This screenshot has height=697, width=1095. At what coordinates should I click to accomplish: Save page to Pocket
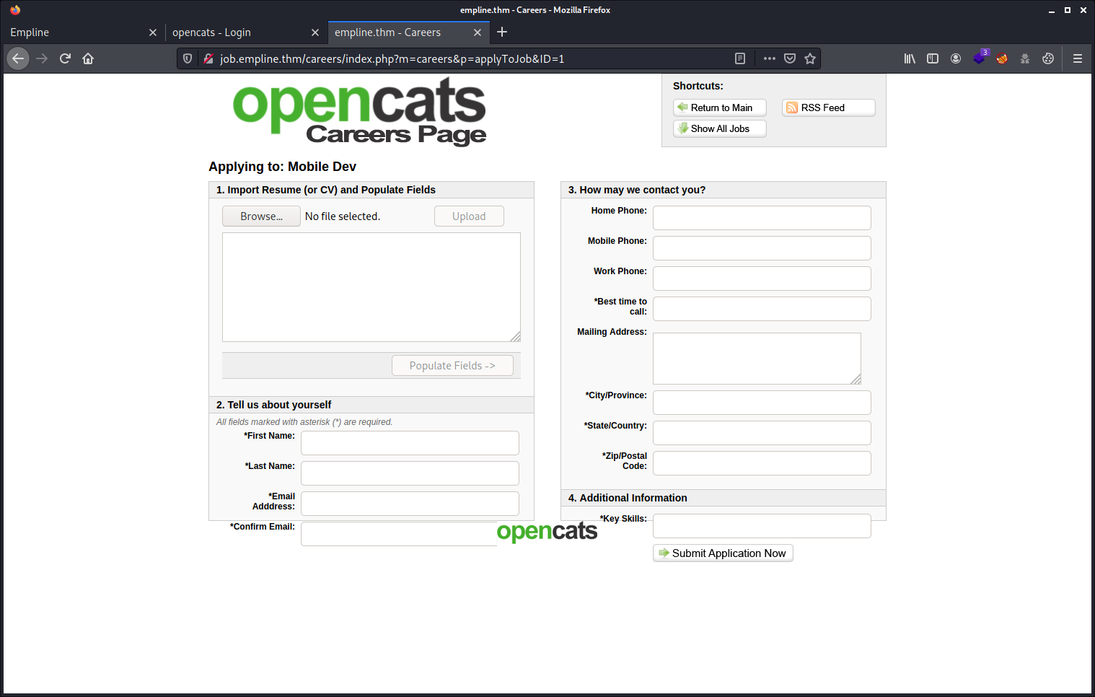(790, 58)
